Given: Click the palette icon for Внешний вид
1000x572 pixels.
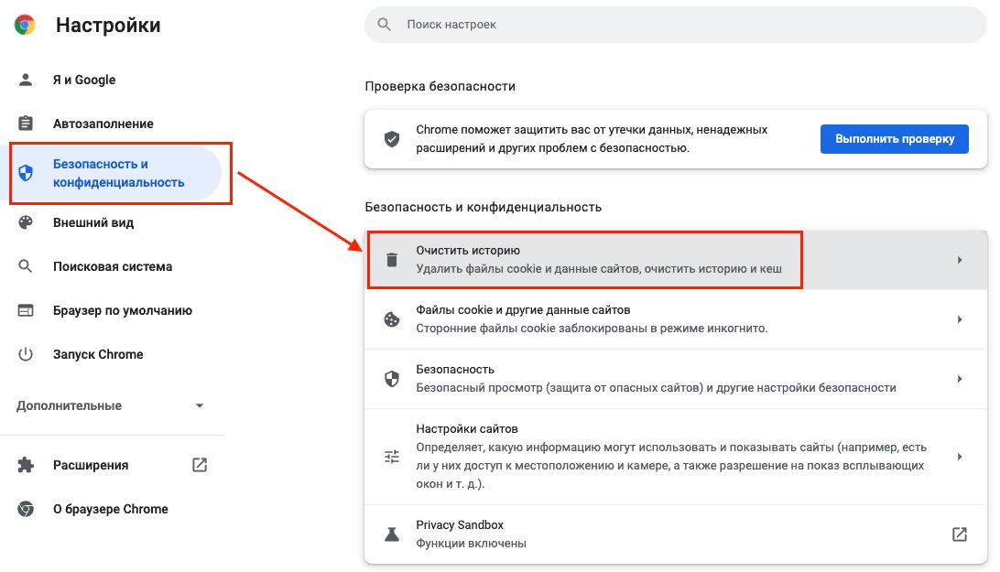Looking at the screenshot, I should (x=26, y=222).
